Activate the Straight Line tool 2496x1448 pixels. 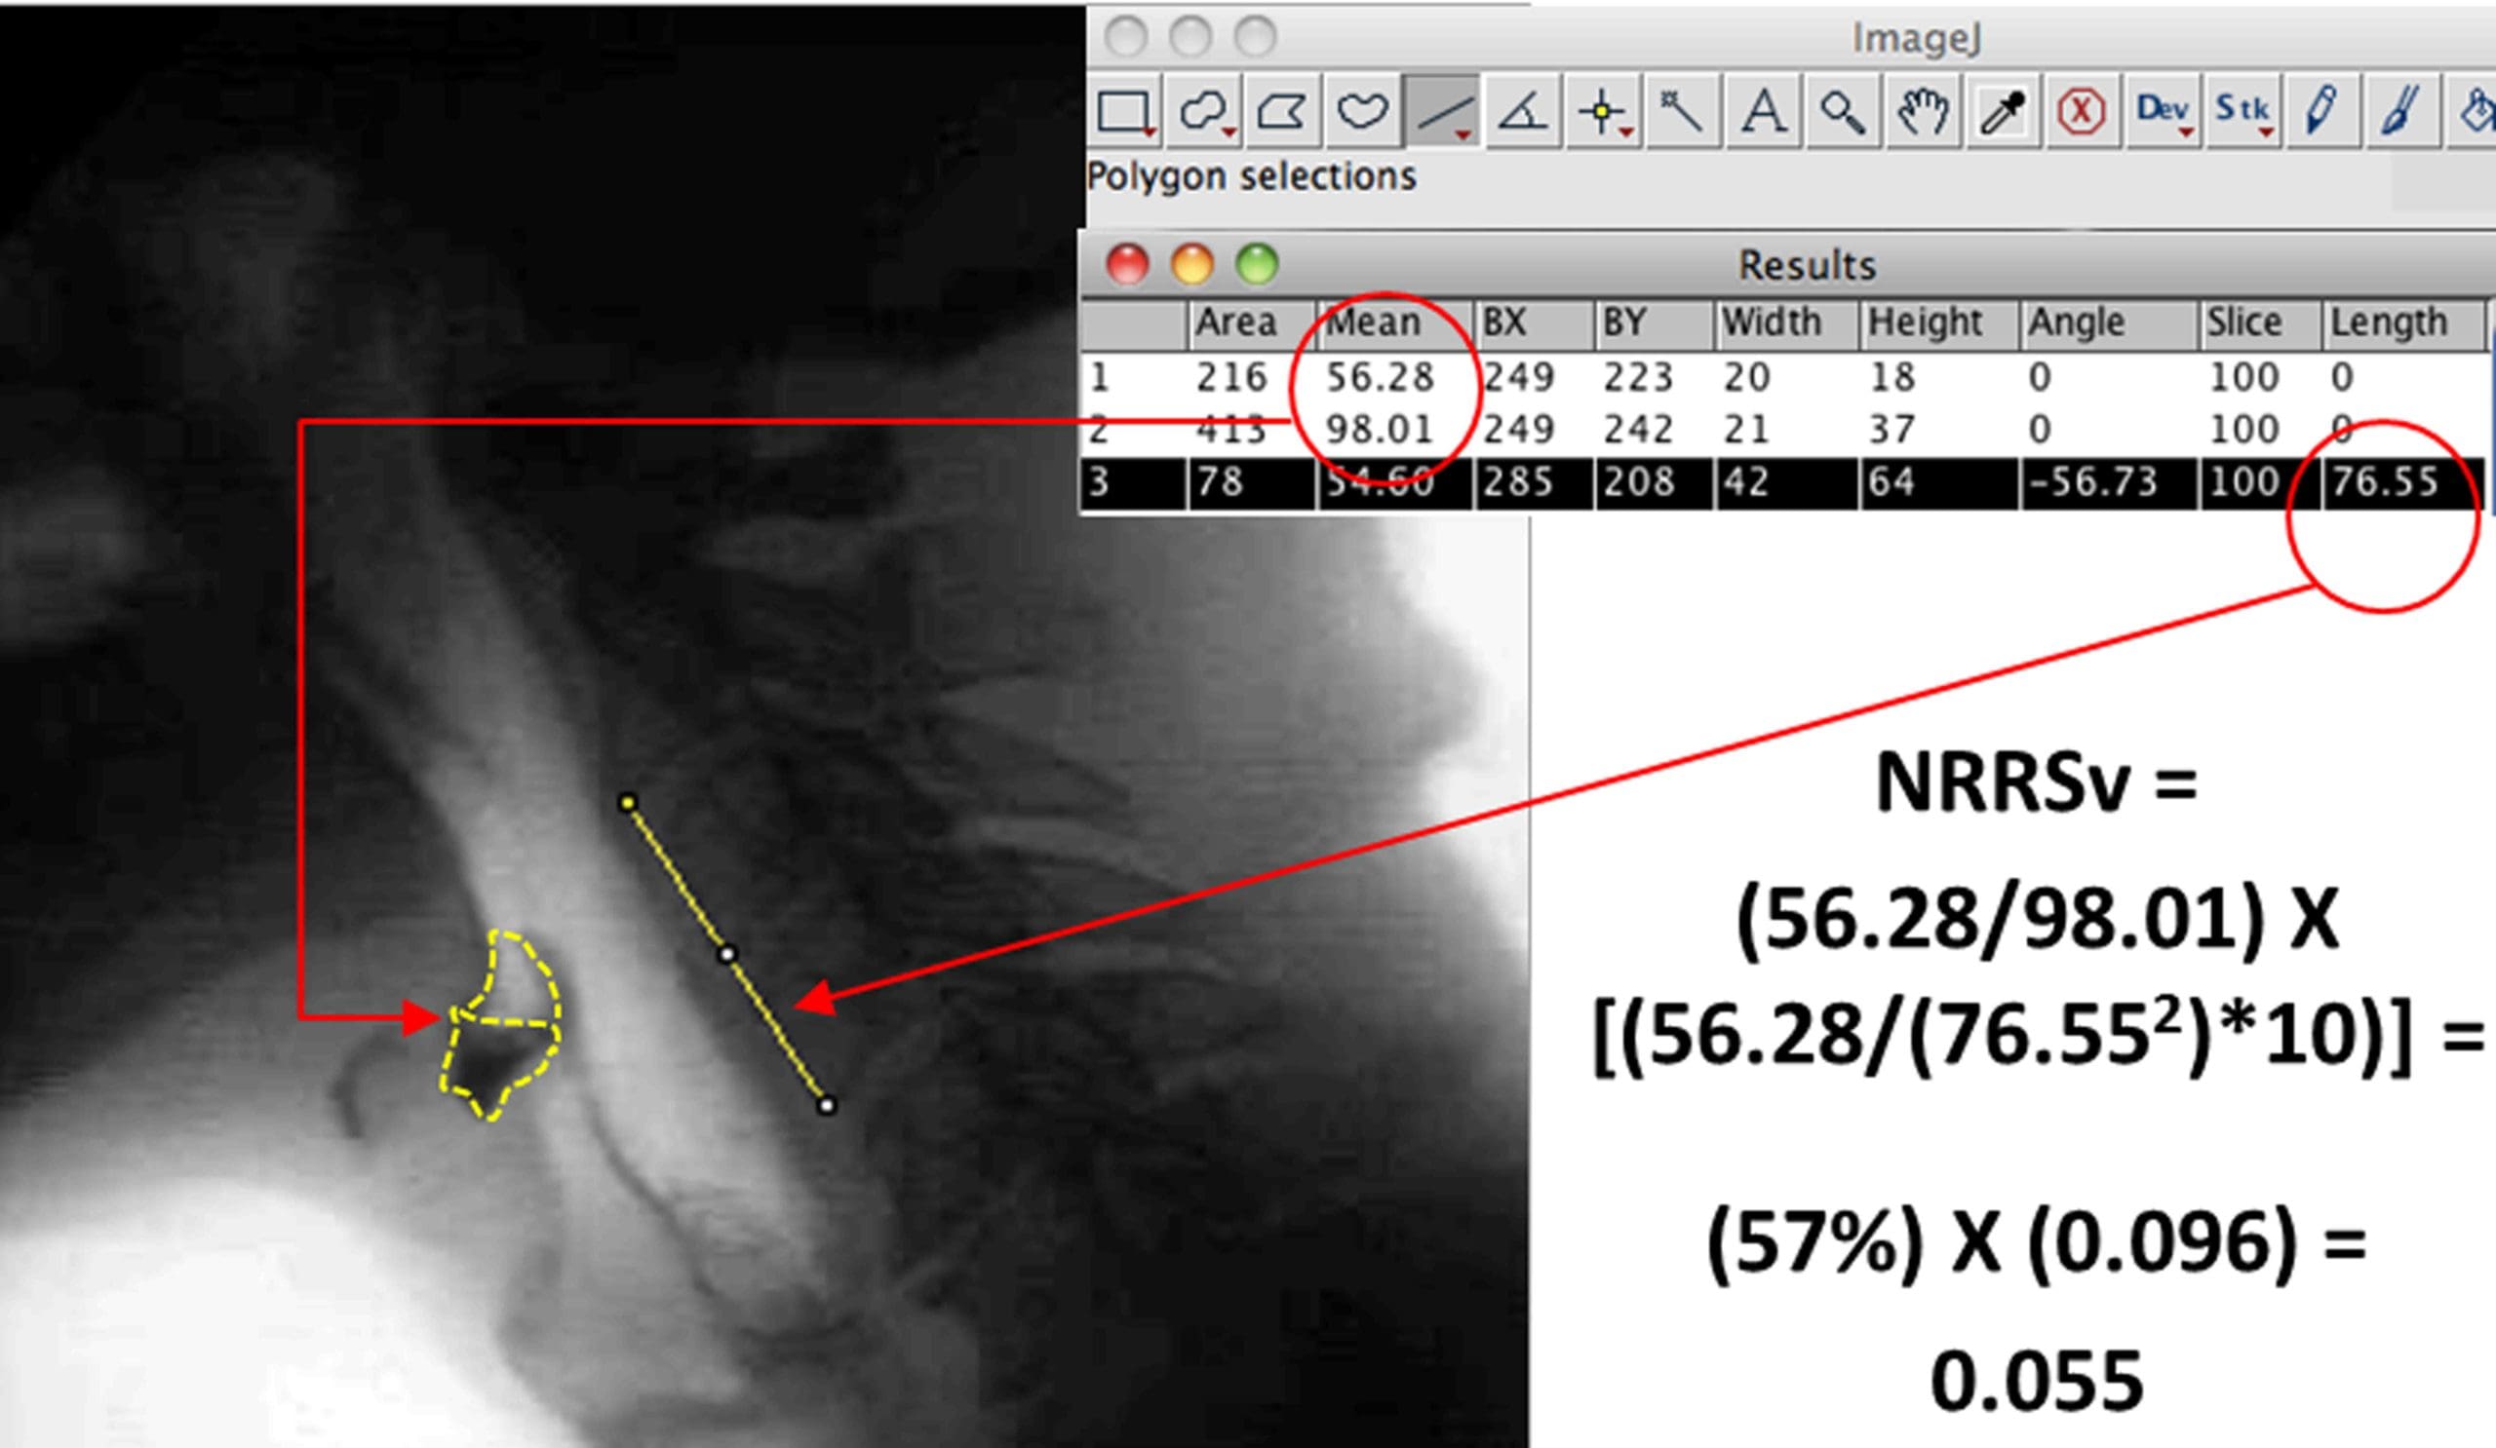click(x=1442, y=111)
